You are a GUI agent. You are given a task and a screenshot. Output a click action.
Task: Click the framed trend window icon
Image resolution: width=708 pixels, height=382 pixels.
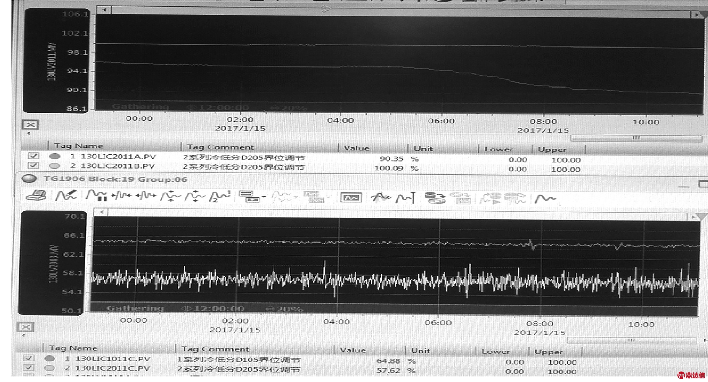point(351,198)
